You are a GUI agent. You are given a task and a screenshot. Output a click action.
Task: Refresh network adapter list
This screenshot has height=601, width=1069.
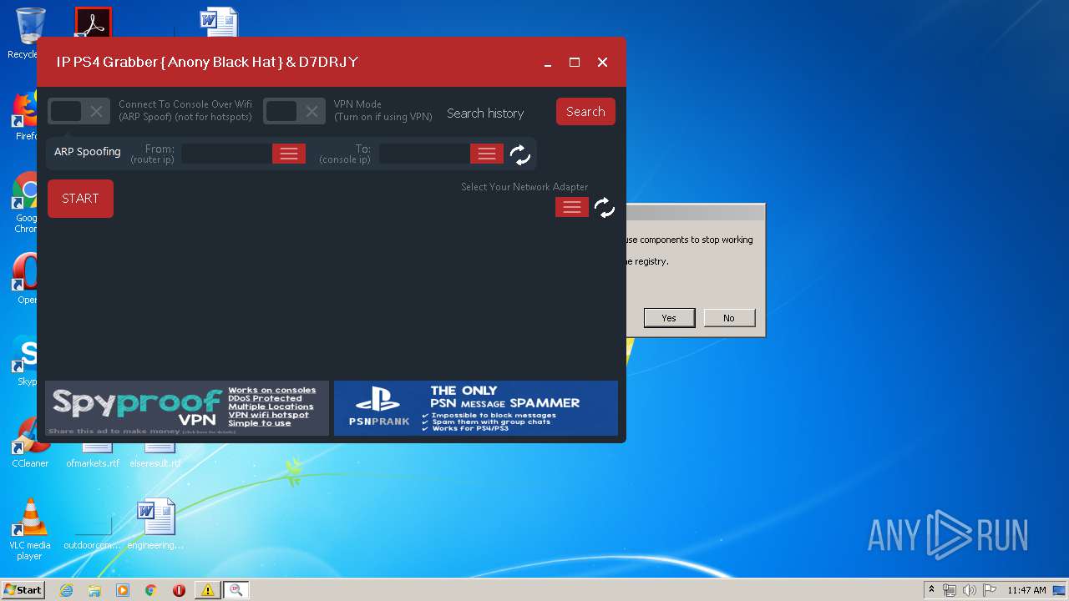point(605,208)
